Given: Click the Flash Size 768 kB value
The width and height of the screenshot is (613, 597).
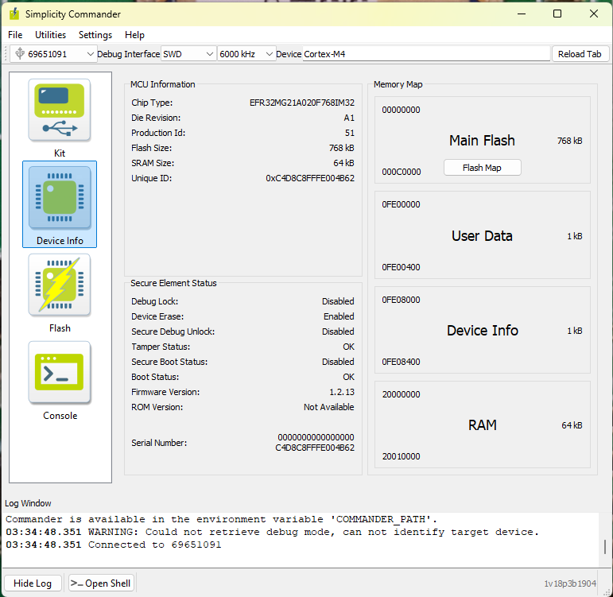Looking at the screenshot, I should pos(341,148).
